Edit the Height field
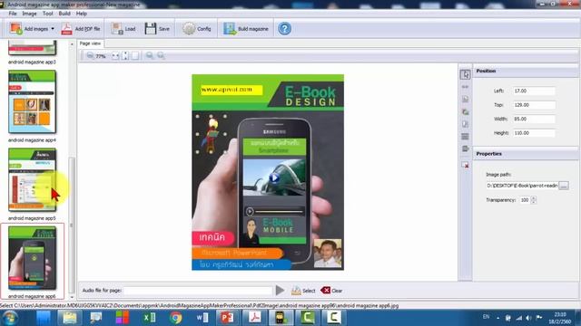The width and height of the screenshot is (581, 326). click(534, 133)
